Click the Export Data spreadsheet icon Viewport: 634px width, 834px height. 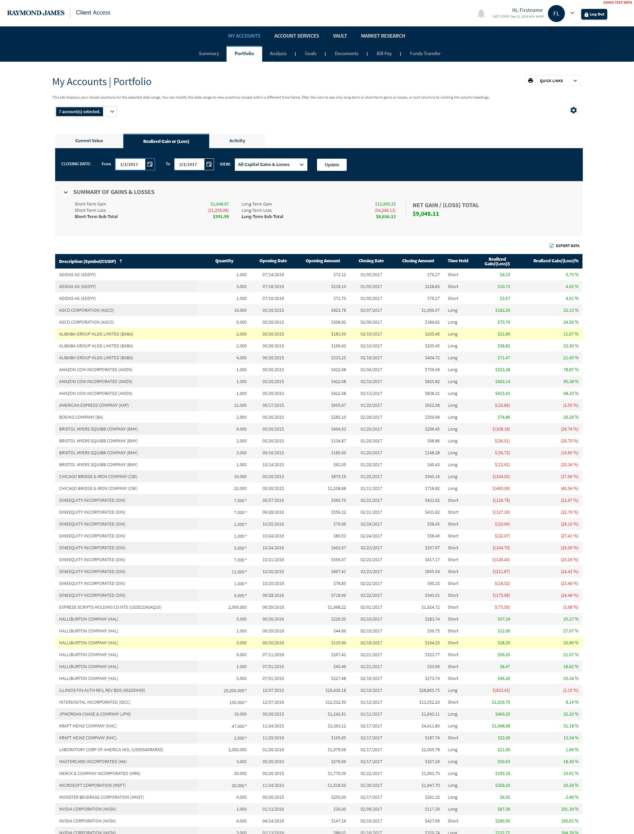tap(551, 246)
